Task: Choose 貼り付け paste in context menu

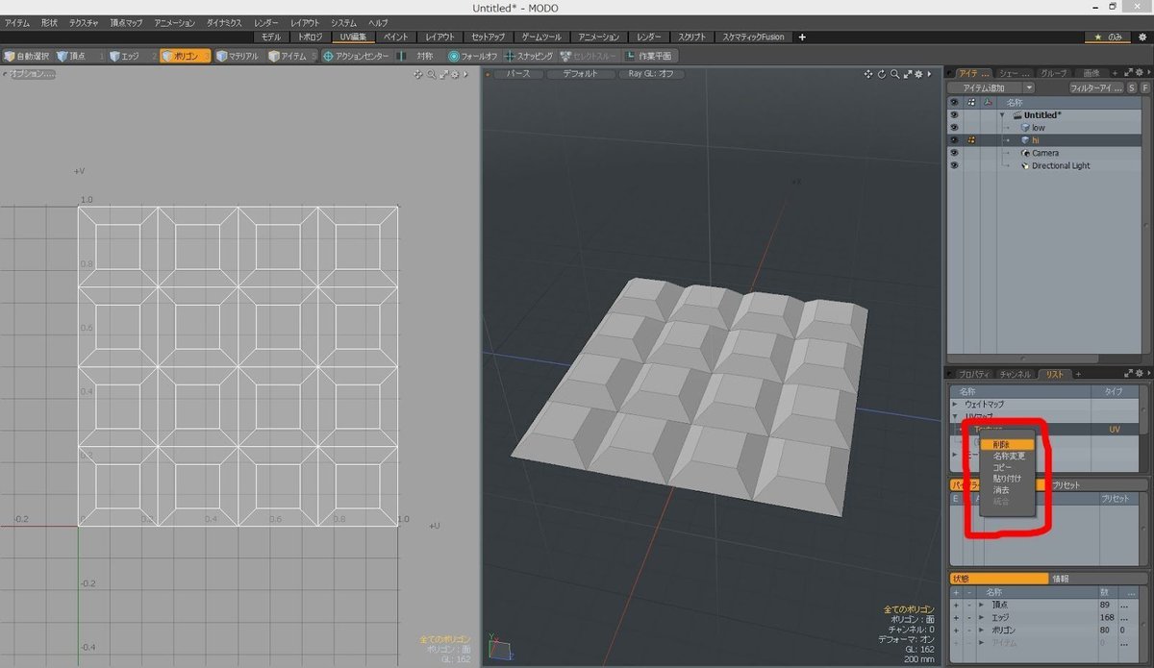Action: pos(1007,479)
